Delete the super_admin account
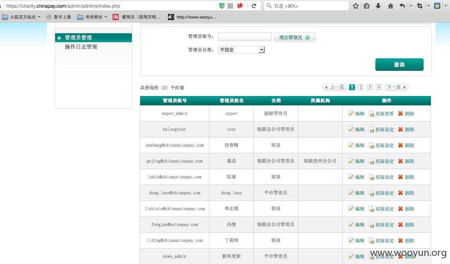 coord(406,113)
